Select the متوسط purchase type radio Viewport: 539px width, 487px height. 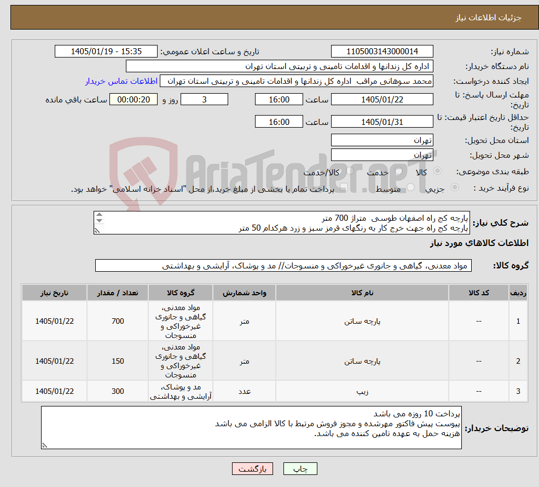pyautogui.click(x=411, y=187)
